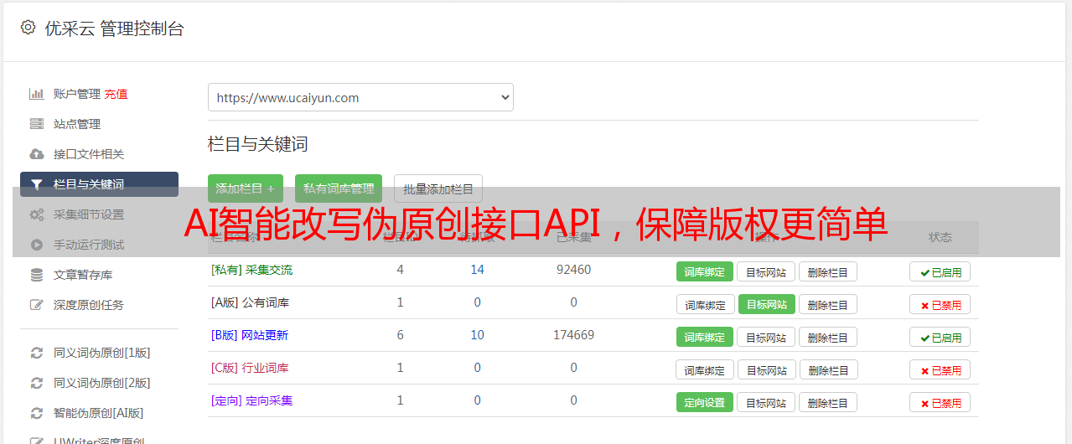The height and width of the screenshot is (444, 1072).
Task: Open the site URL dropdown showing ucaiyun.com
Action: 360,97
